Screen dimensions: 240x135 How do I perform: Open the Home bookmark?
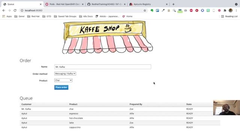click(127, 16)
